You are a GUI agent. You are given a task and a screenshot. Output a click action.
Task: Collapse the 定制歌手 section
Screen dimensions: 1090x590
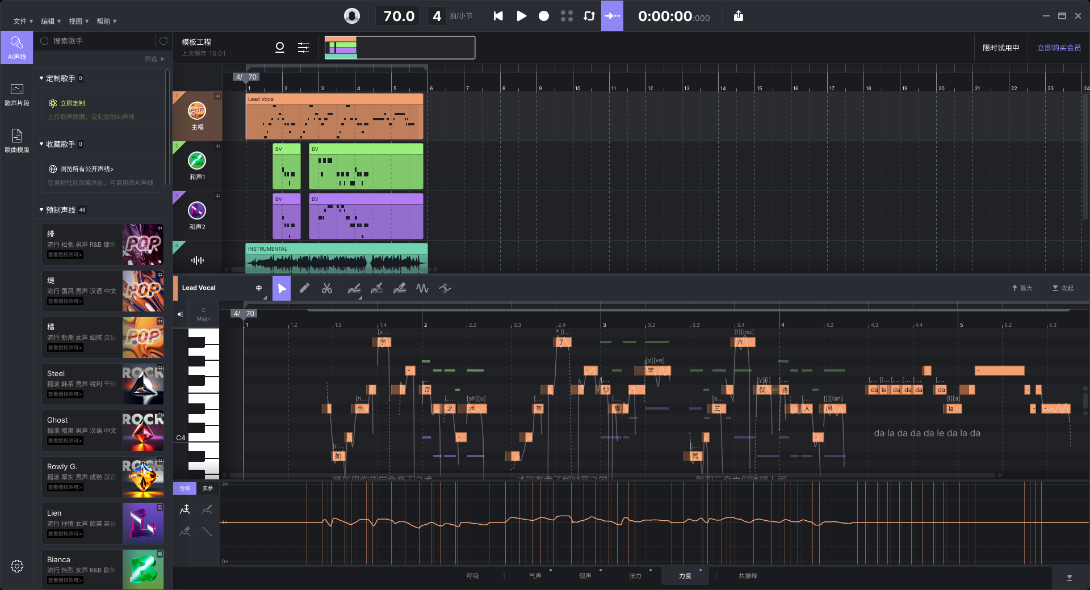pos(41,78)
